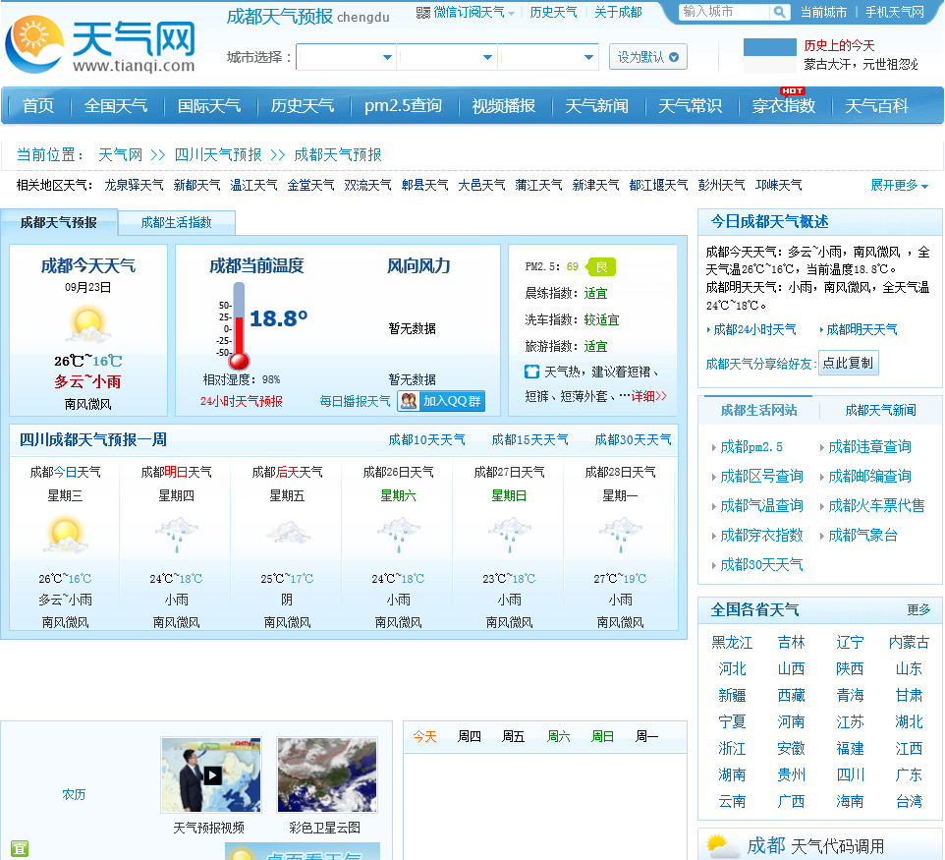Screen dimensions: 945x860
Task: Click the 天气网 site logo
Action: (x=100, y=43)
